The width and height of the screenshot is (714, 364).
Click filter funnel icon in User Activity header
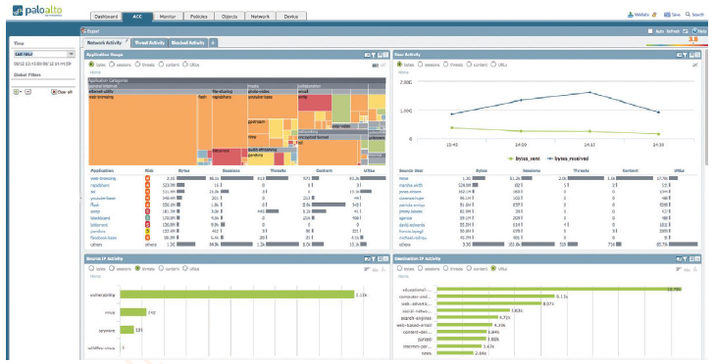[685, 55]
